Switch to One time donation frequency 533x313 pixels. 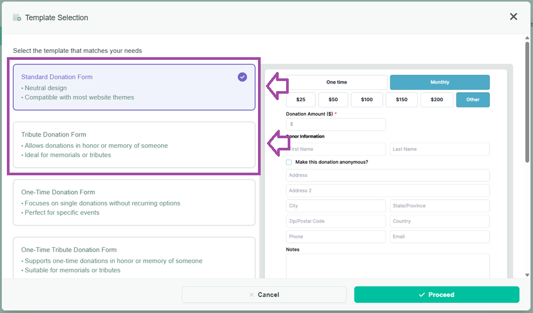click(x=336, y=83)
